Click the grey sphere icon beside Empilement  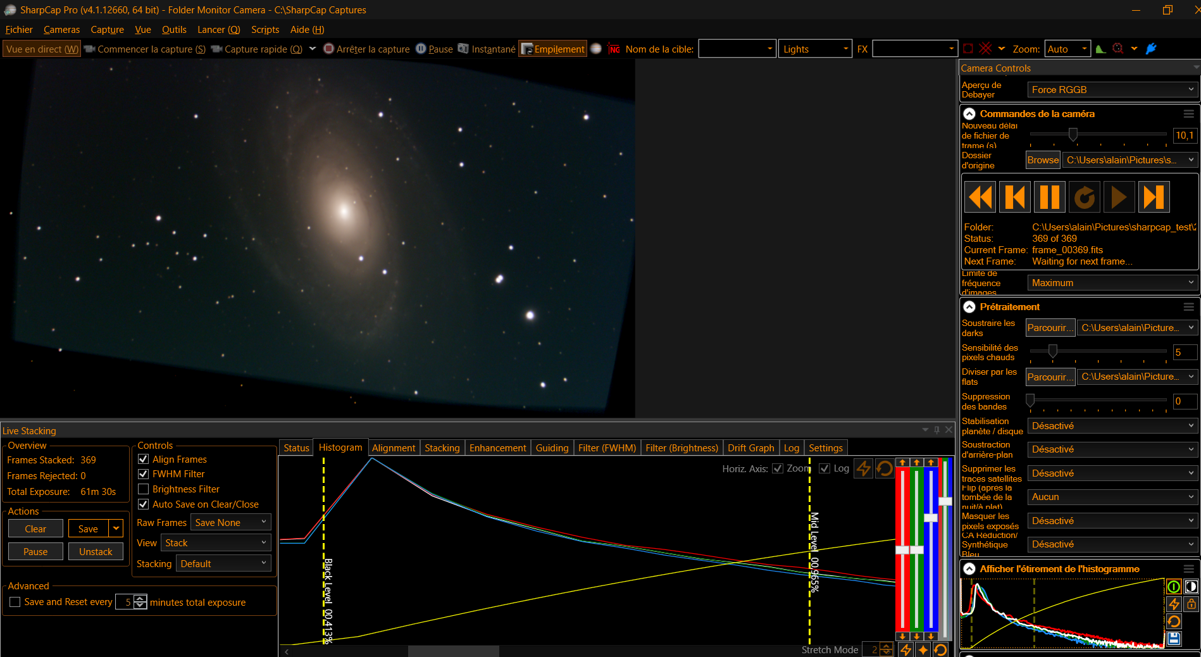point(596,49)
